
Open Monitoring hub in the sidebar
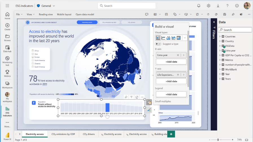pos(7,61)
